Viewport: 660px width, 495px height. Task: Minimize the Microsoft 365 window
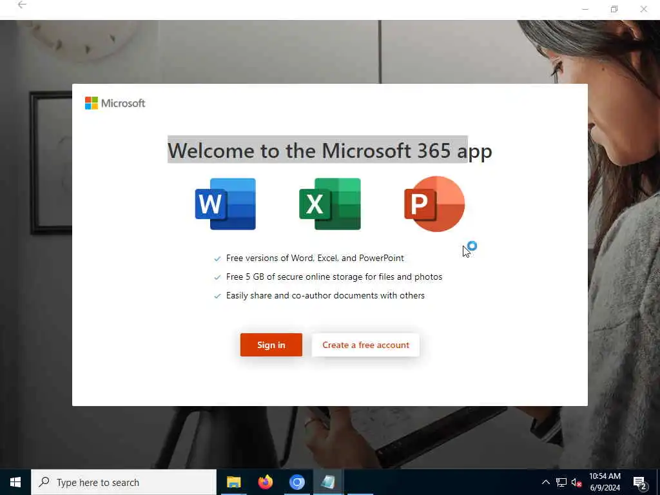click(585, 9)
